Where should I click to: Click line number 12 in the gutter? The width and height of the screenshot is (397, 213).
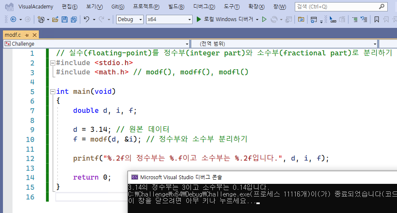point(30,159)
